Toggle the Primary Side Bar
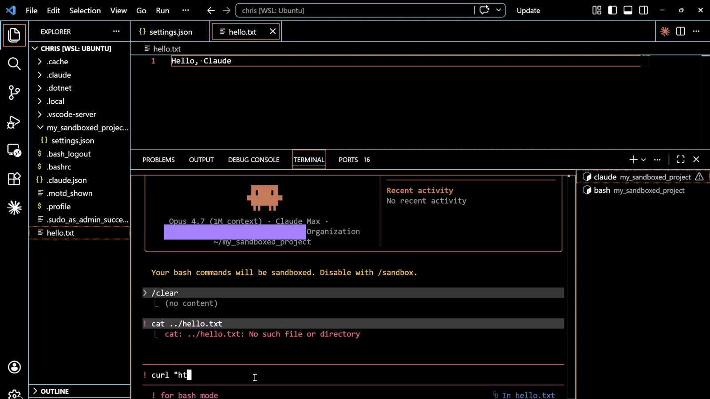The width and height of the screenshot is (710, 399). 612,10
